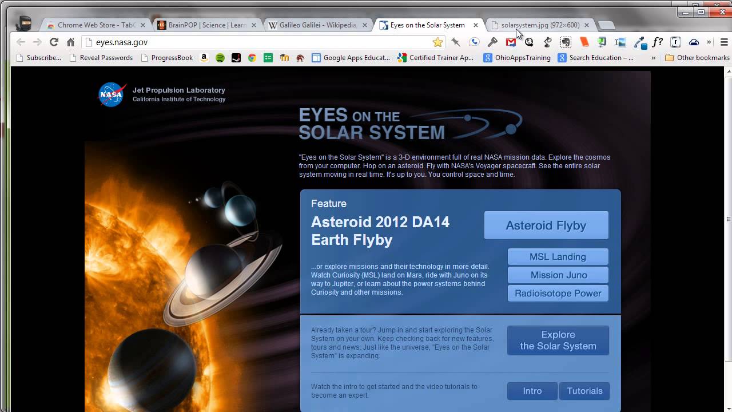Click the desk lamp extension icon

pyautogui.click(x=547, y=42)
